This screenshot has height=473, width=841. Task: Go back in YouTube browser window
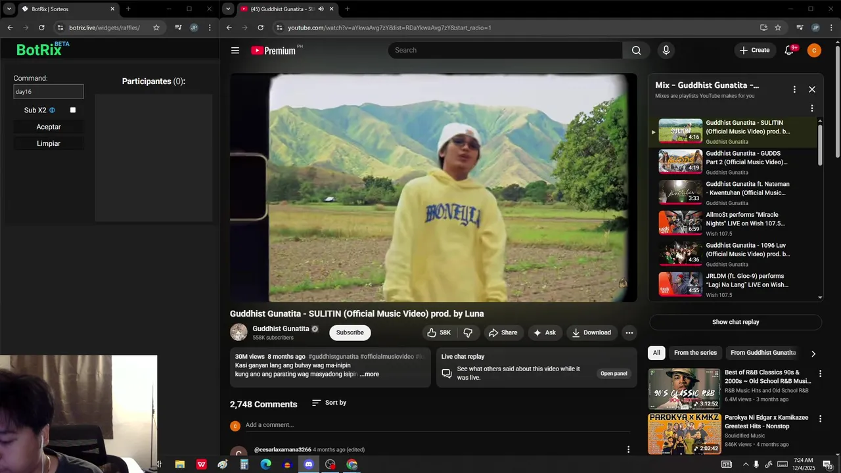pos(229,28)
